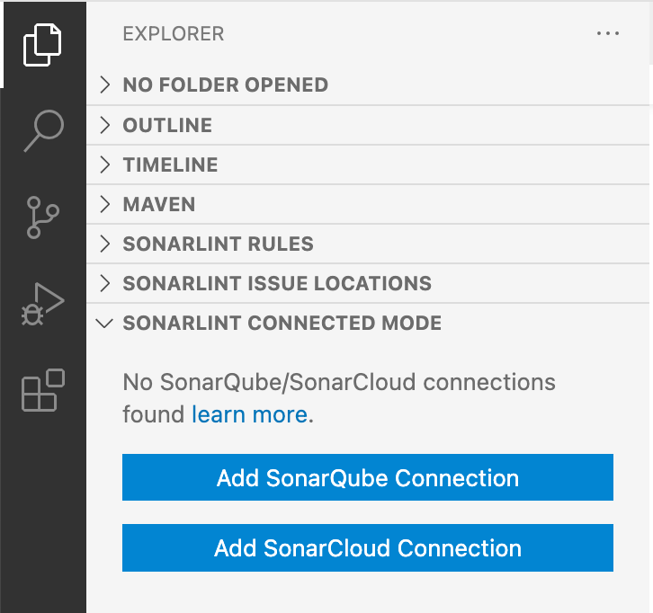Viewport: 653px width, 613px height.
Task: Expand the Timeline section chevron
Action: [105, 164]
